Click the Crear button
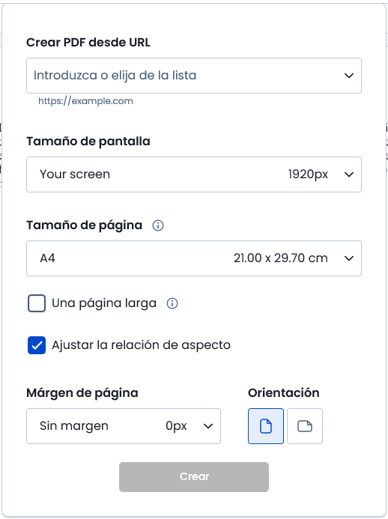Screen dimensions: 388x519 click(194, 477)
